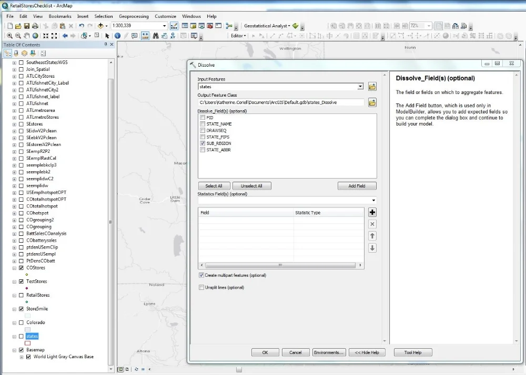
Task: Open the map scale dropdown
Action: point(164,26)
